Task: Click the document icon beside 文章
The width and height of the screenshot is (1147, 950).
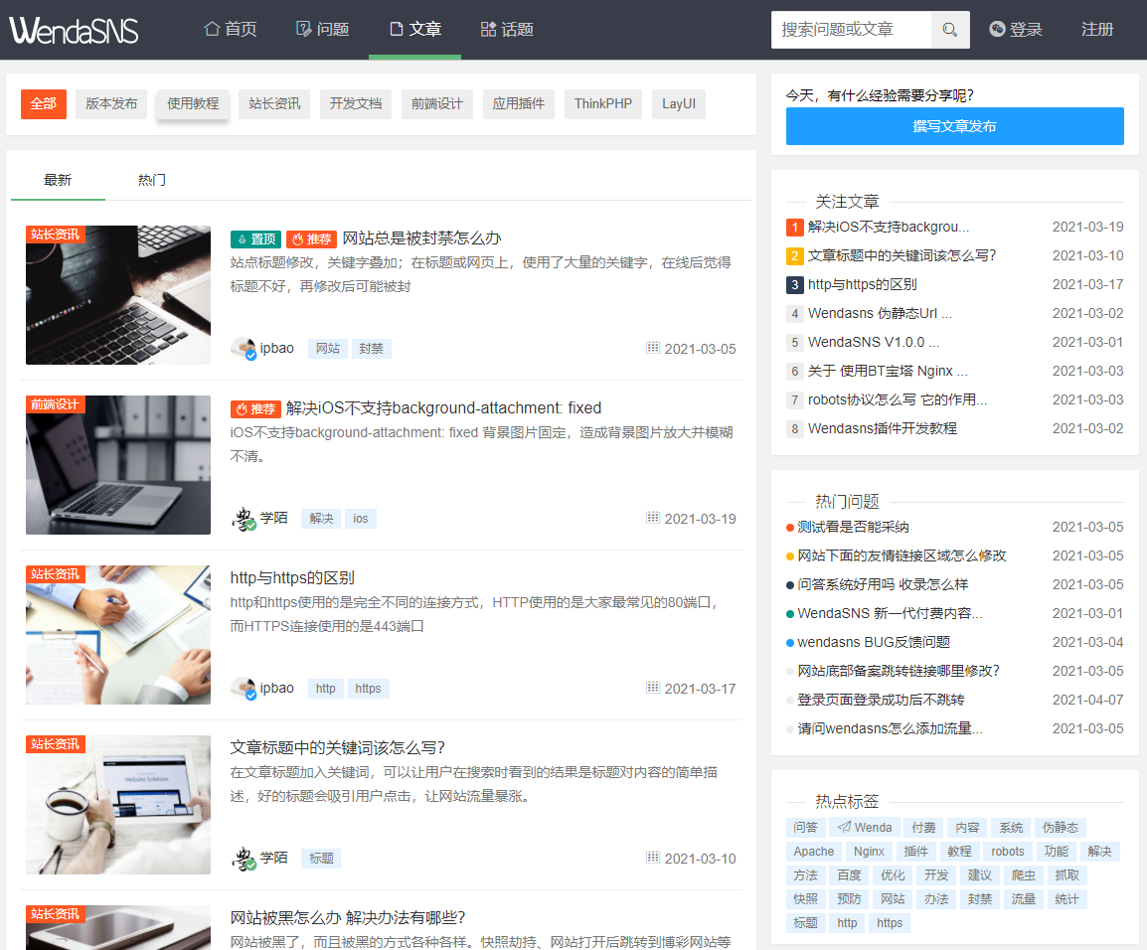Action: coord(396,29)
